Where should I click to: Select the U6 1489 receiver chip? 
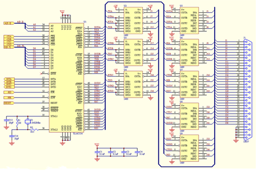coord(189,52)
